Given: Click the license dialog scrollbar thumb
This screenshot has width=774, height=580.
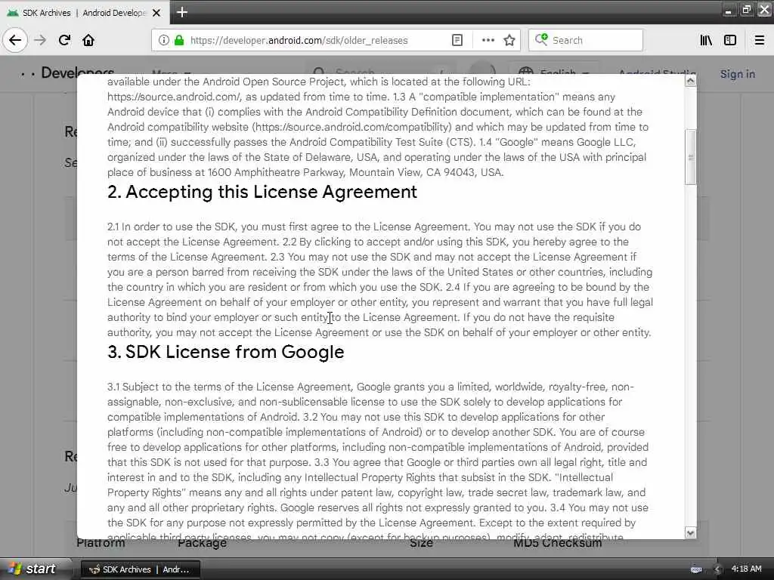Looking at the screenshot, I should 691,157.
